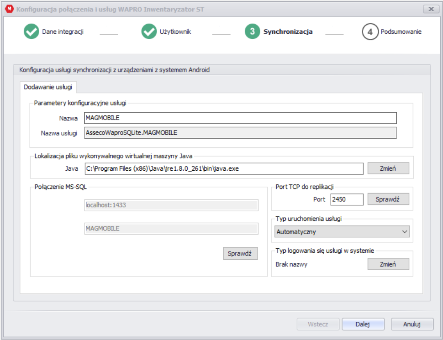Click the Parametery konfiguracyjne usługi group label
Image resolution: width=443 pixels, height=340 pixels.
pyautogui.click(x=80, y=103)
